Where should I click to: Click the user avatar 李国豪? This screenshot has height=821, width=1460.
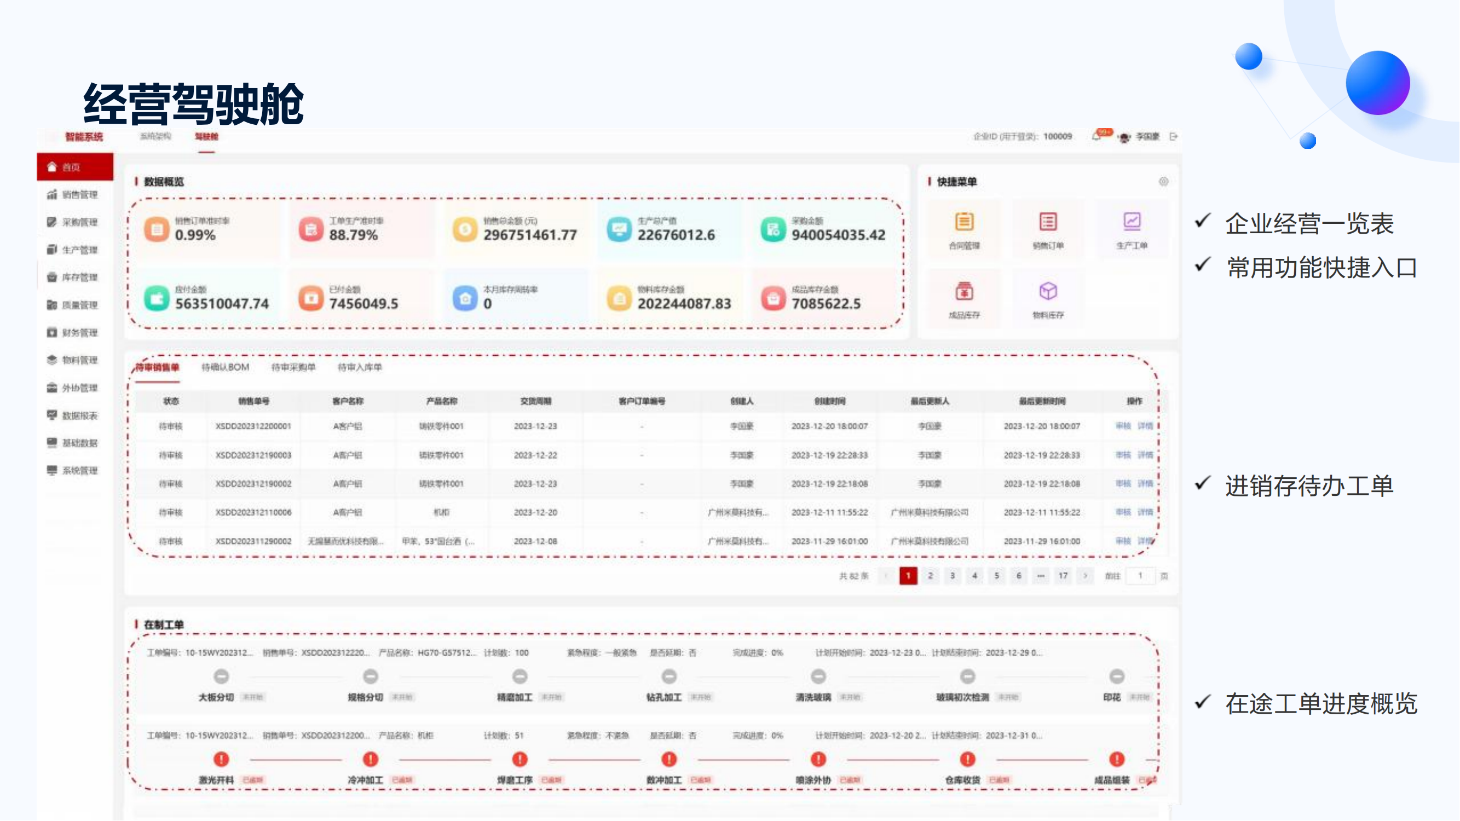1124,137
